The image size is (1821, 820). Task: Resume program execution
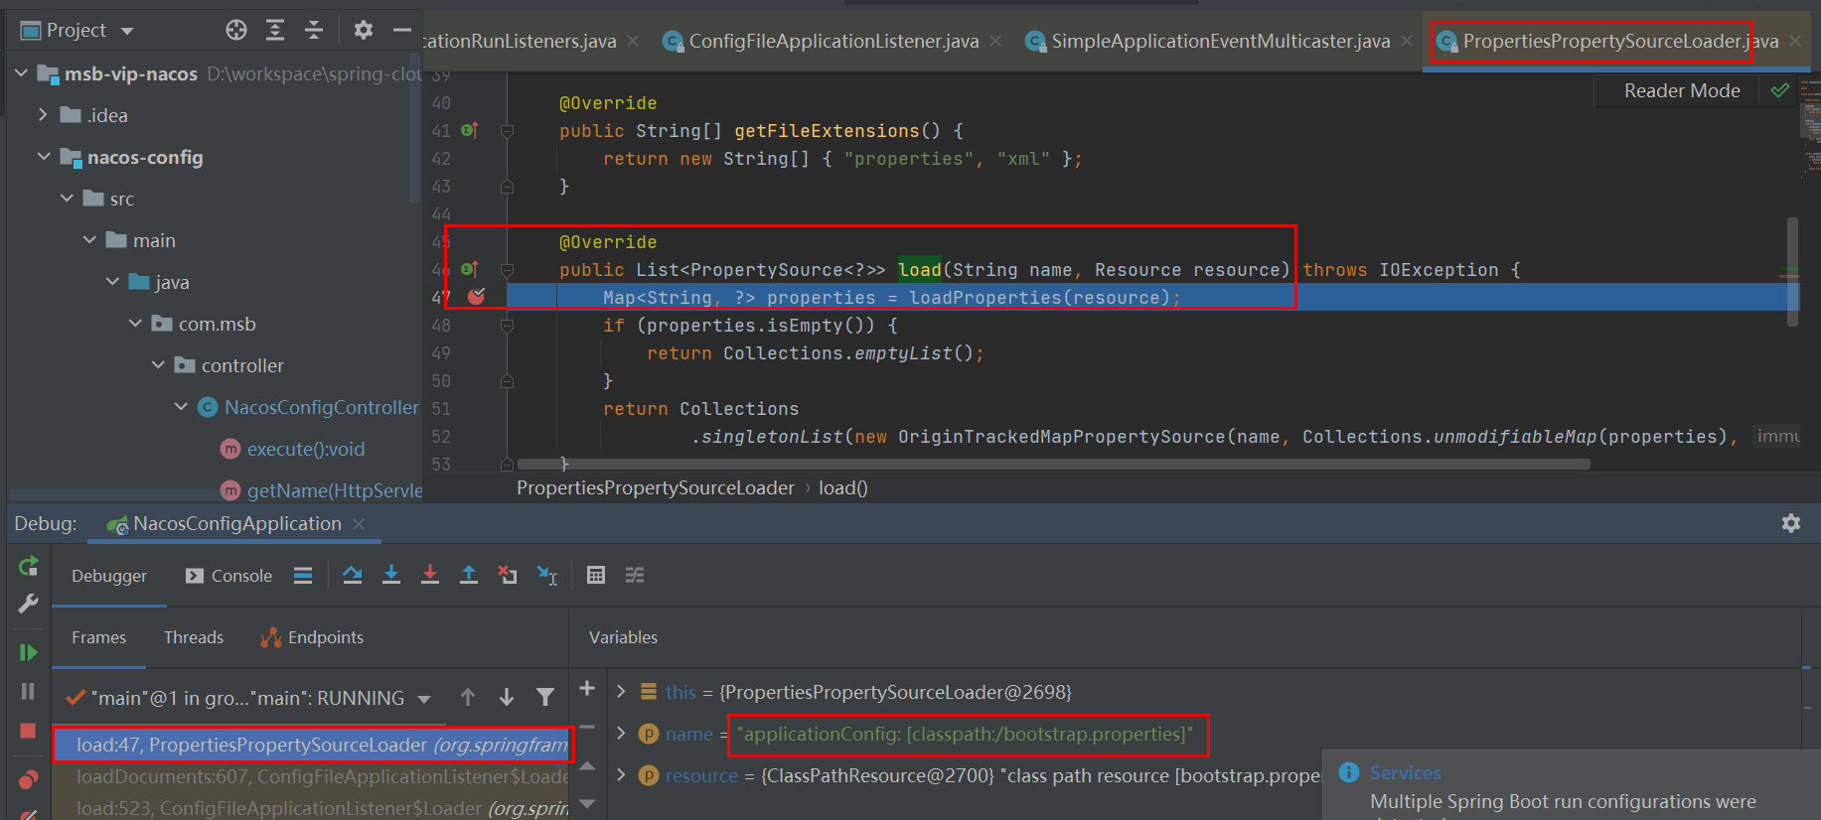coord(28,652)
